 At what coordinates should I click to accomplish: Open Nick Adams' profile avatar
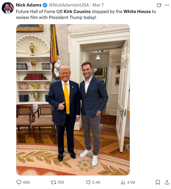(x=8, y=8)
